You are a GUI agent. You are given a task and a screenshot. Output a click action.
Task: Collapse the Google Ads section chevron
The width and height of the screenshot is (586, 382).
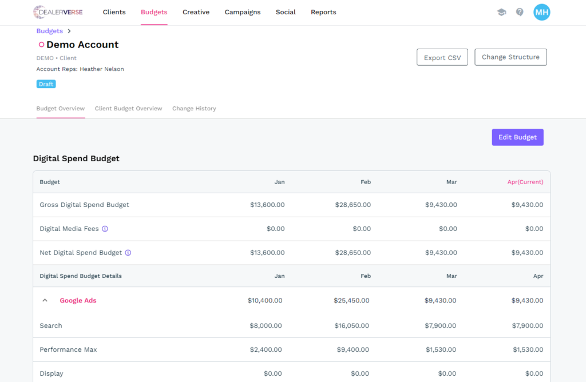pyautogui.click(x=45, y=300)
